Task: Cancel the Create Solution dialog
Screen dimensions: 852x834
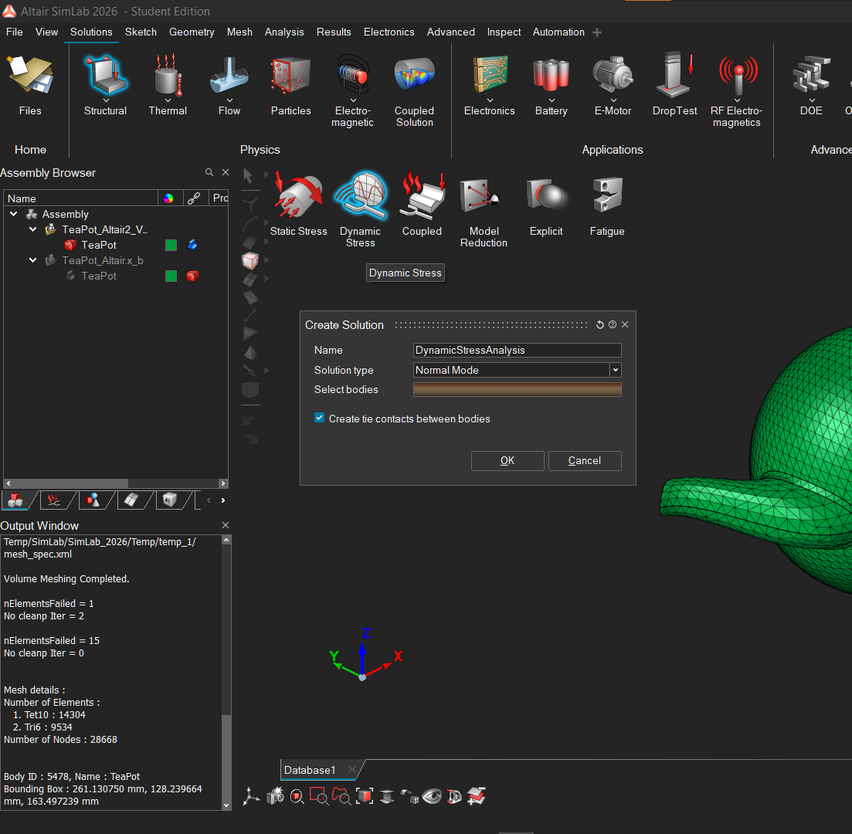Action: (585, 461)
